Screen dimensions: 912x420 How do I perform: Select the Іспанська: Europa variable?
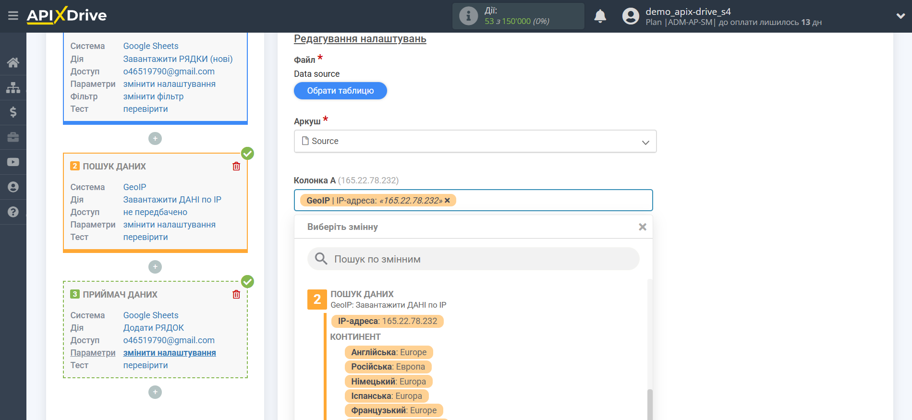click(x=386, y=396)
